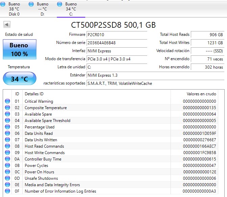This screenshot has height=197, width=227.
Task: Select Media and Data Integrity Errors text
Action: [52, 185]
